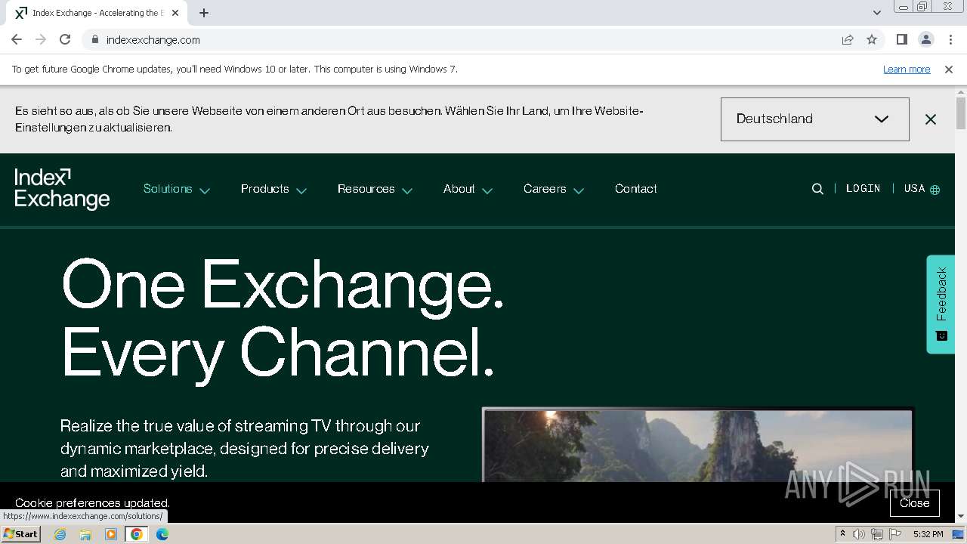View site information via the lock icon
The height and width of the screenshot is (544, 967).
[x=94, y=39]
